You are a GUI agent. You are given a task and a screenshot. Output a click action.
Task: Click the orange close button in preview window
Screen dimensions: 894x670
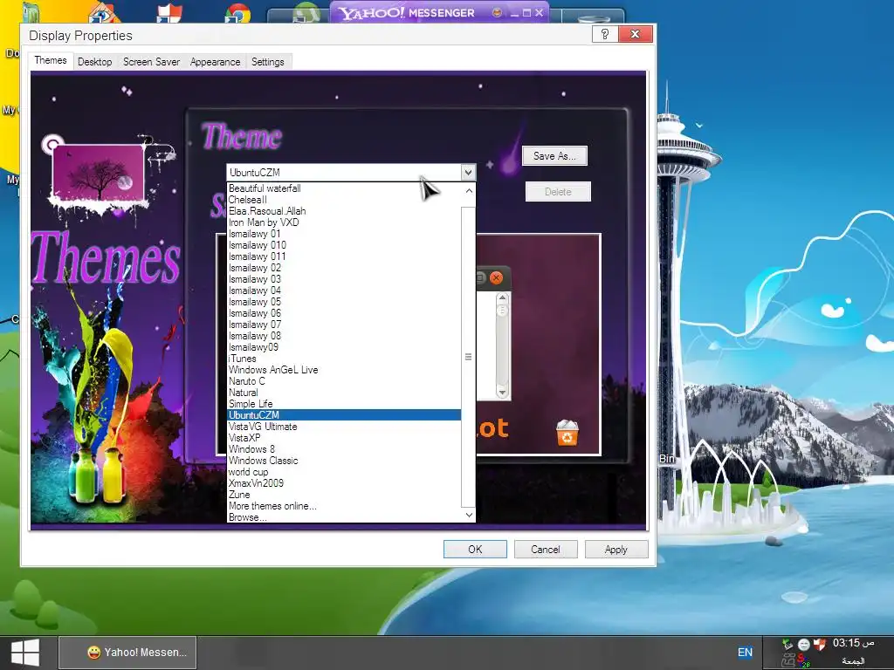coord(496,277)
